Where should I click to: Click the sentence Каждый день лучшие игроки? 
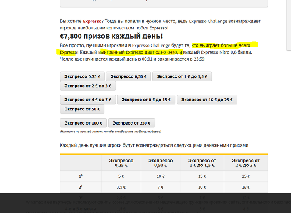155,145
